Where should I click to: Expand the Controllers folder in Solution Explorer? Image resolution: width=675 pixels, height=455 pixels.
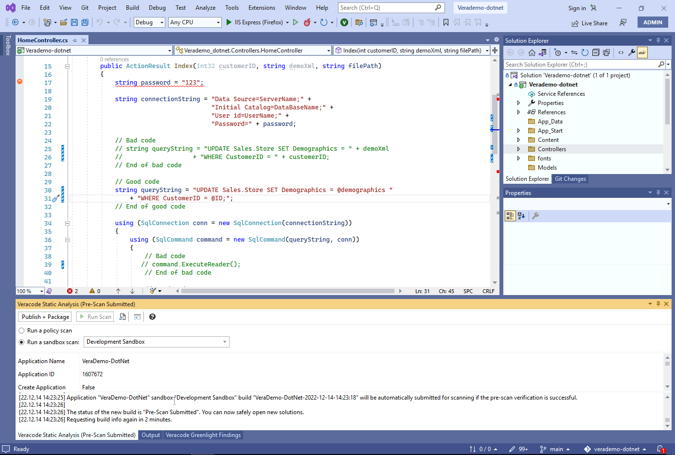coord(518,149)
